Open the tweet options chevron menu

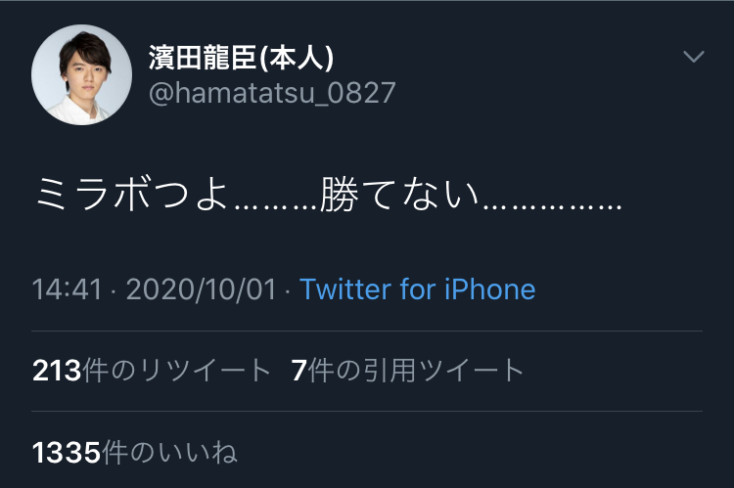point(693,57)
